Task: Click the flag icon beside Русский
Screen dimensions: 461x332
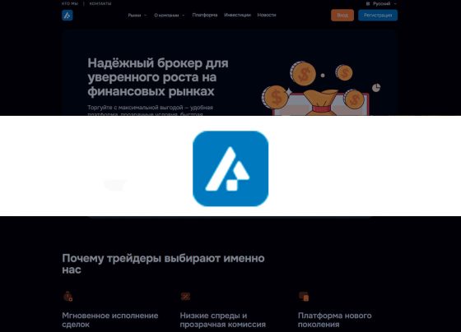Action: 368,4
